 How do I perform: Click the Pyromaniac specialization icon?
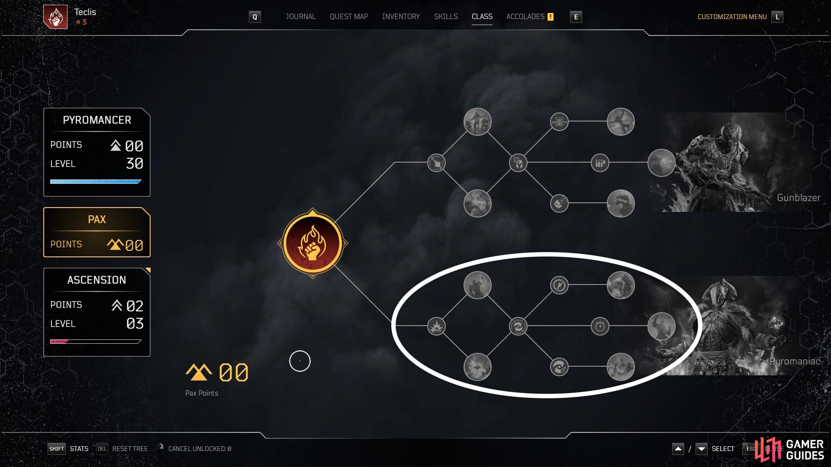click(661, 326)
